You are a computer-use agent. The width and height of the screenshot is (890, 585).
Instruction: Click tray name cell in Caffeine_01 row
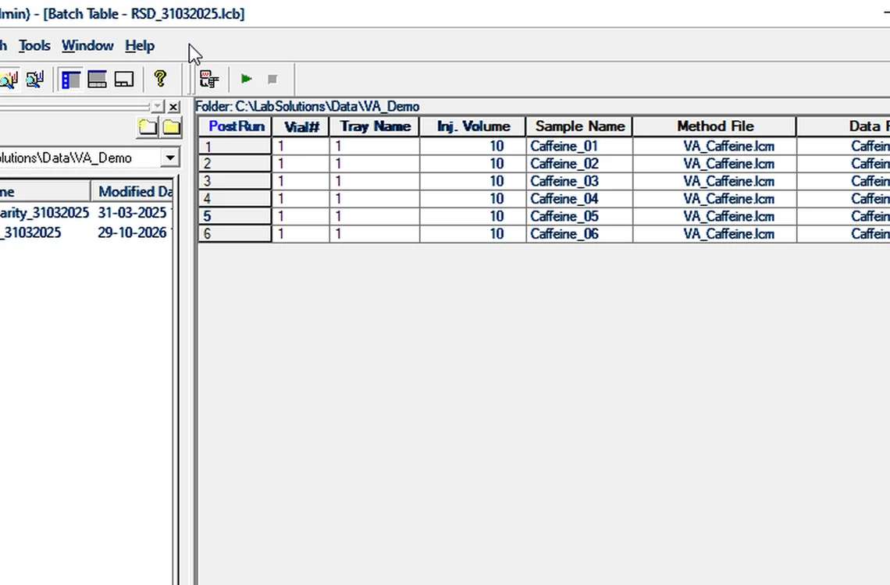[x=375, y=147]
